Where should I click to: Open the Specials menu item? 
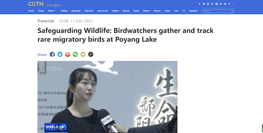[x=193, y=11]
